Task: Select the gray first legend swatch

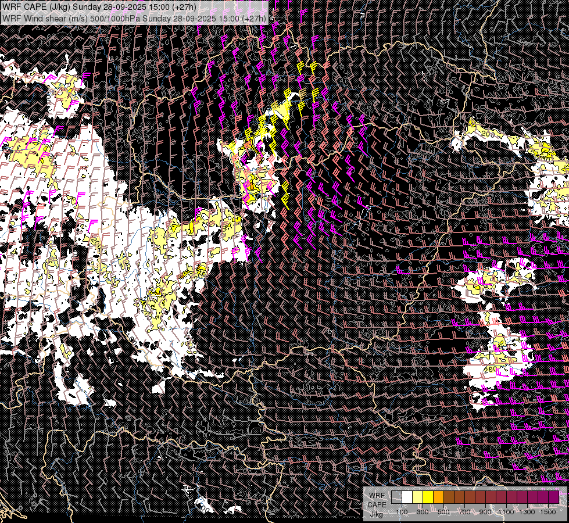Action: coord(396,497)
